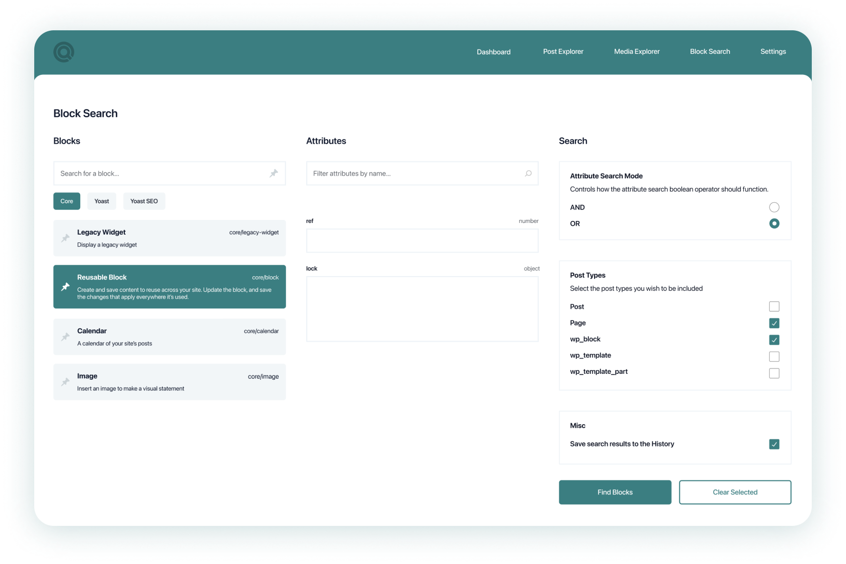Pin the Calendar block

(x=66, y=337)
